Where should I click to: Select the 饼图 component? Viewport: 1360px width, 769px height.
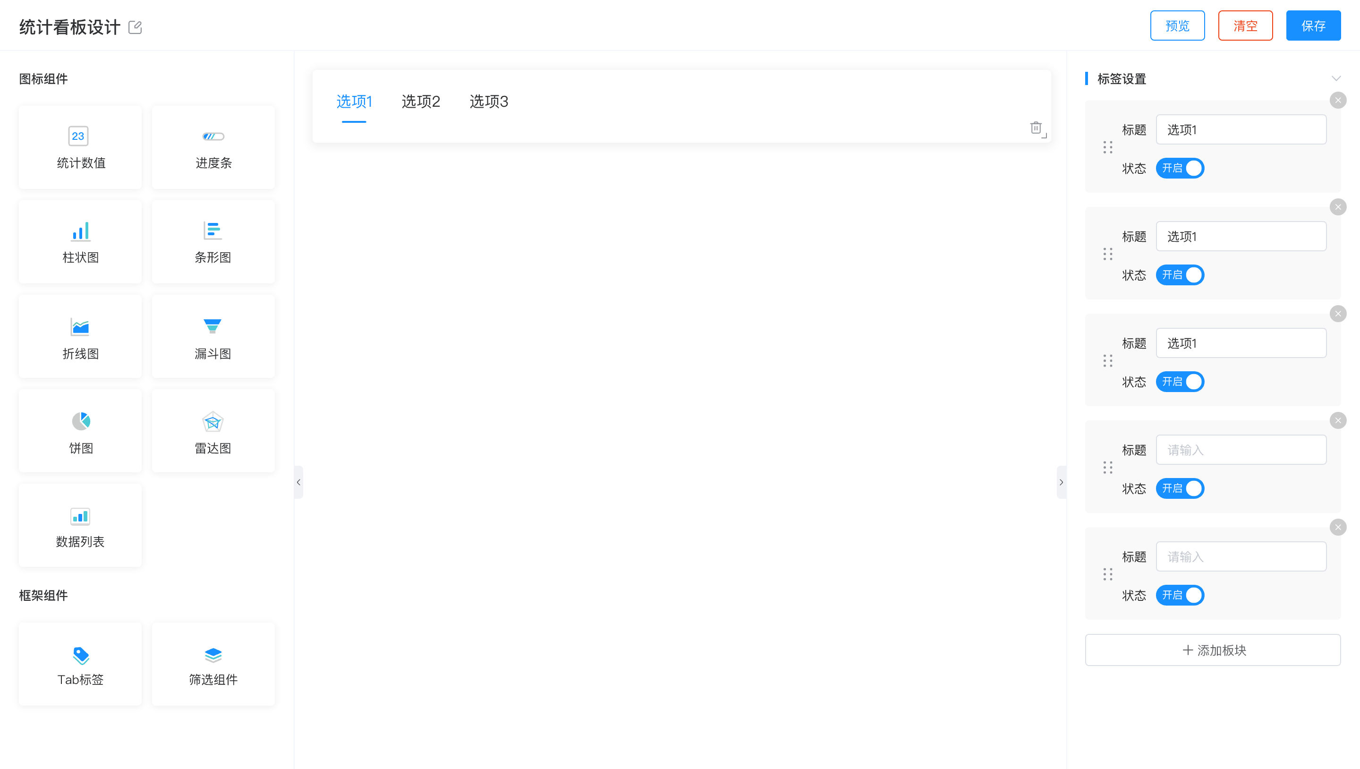80,430
